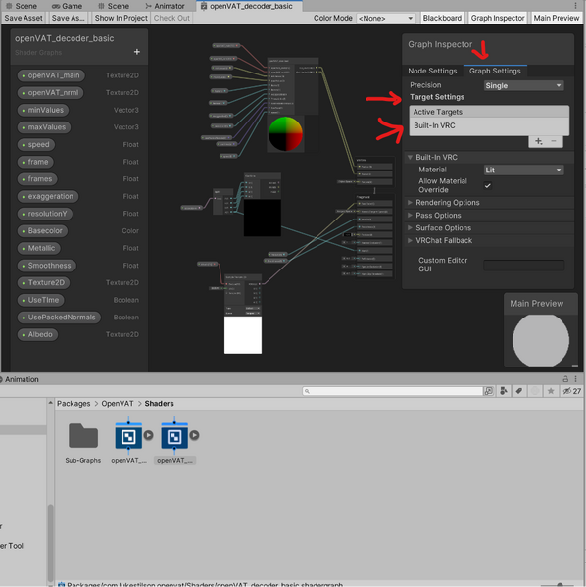The width and height of the screenshot is (586, 587).
Task: Open the Material Lit dropdown
Action: click(523, 170)
